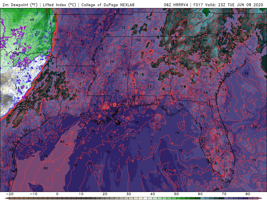This screenshot has width=267, height=200.
Task: Click the 60 label on the color scale
Action: 200,194
